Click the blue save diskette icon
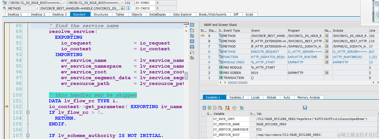 point(305,108)
